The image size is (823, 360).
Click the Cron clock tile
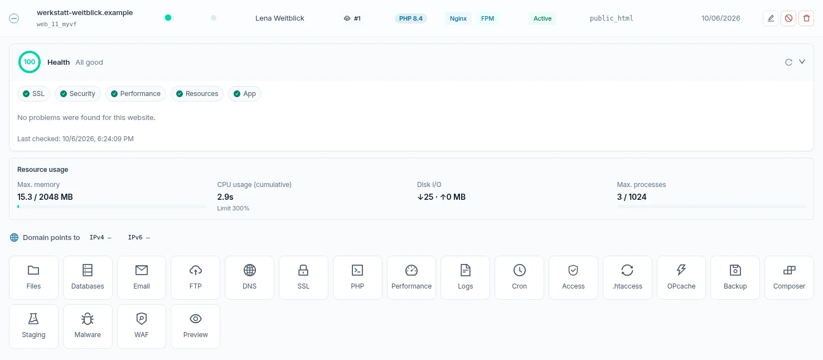point(519,278)
